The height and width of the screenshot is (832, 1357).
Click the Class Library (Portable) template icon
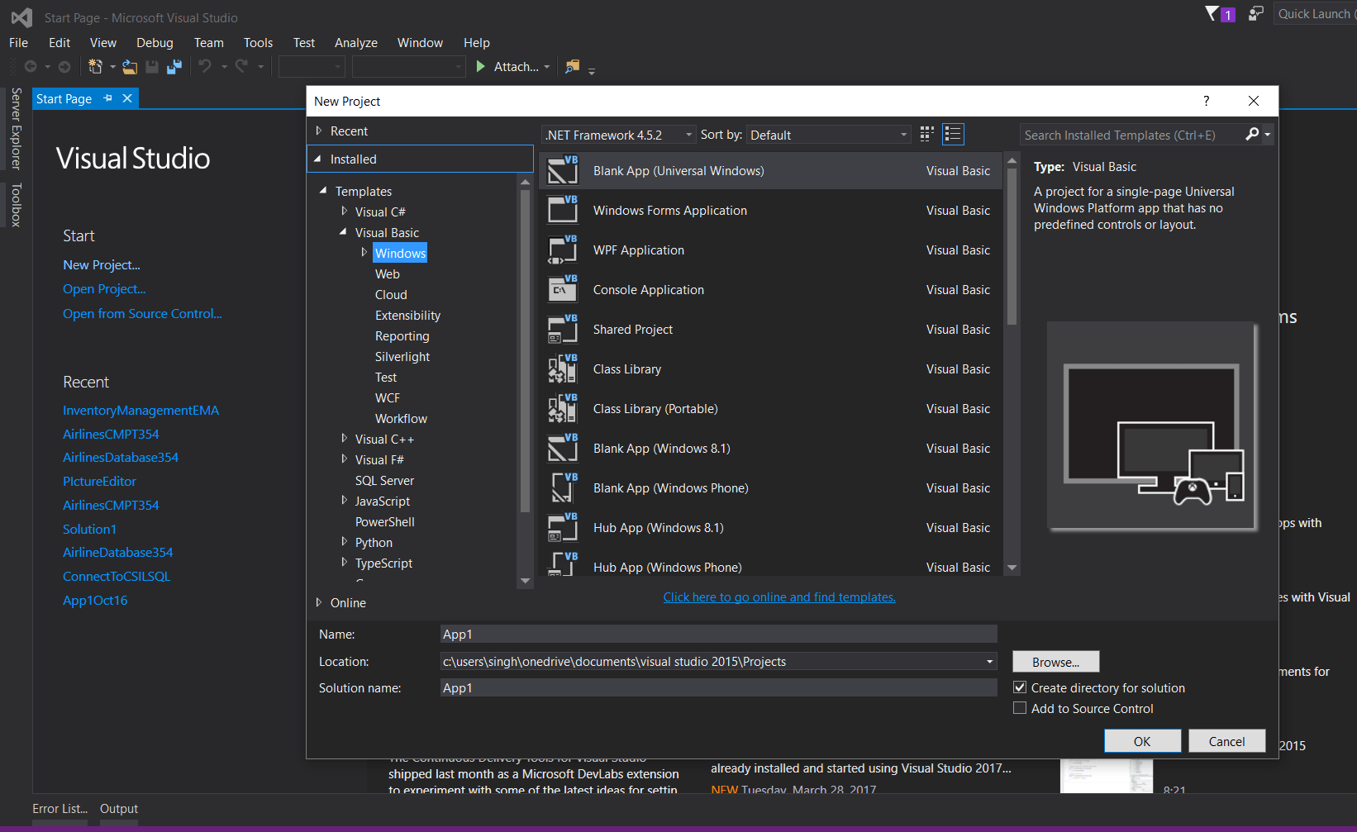[x=563, y=408]
